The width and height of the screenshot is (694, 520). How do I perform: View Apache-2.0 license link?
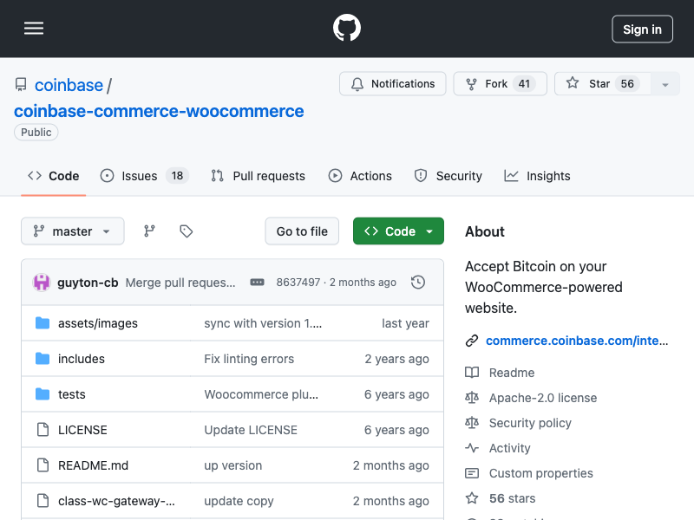(543, 398)
